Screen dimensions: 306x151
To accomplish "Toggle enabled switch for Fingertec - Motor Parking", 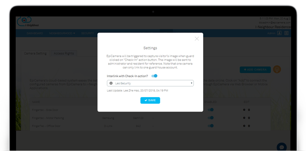I will pyautogui.click(x=211, y=118).
